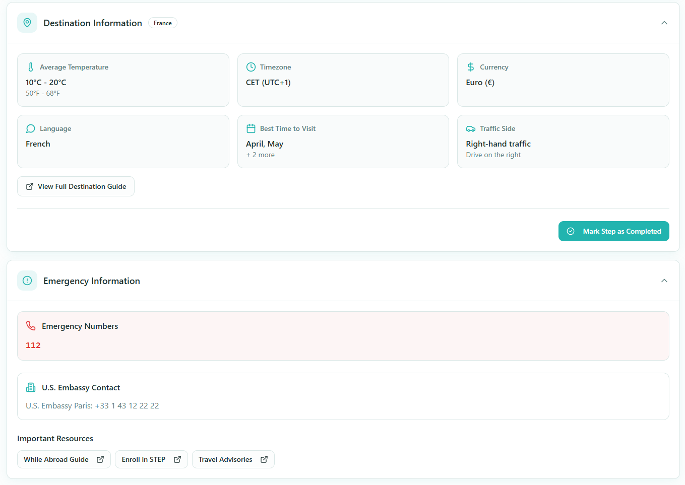Open the Travel Advisories resource

[x=233, y=459]
